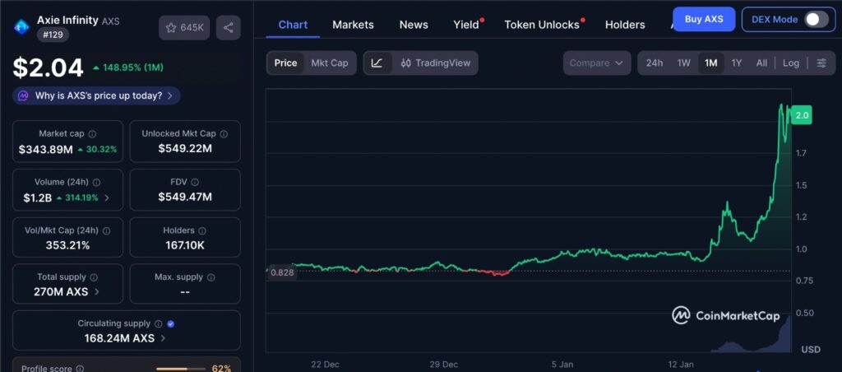Set chart range to 1W
The height and width of the screenshot is (372, 842).
pyautogui.click(x=683, y=63)
